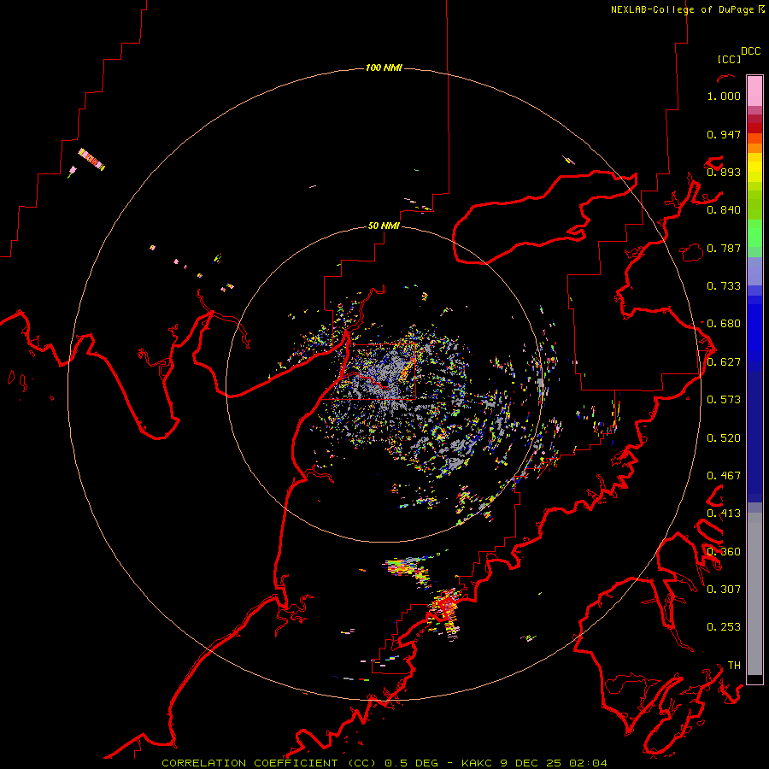Click the 50 NMI range ring label
Screen dimensions: 769x769
[x=384, y=226]
